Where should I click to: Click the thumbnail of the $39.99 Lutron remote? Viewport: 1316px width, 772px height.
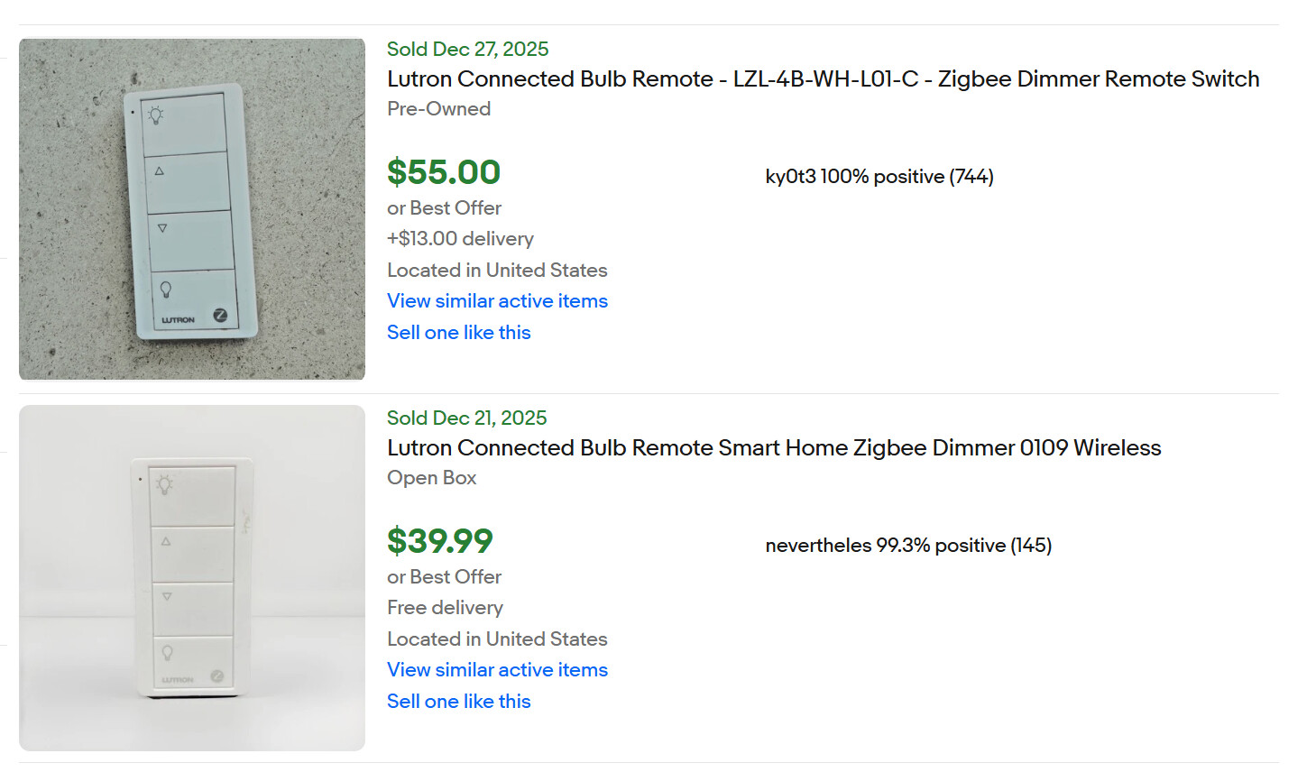click(192, 578)
